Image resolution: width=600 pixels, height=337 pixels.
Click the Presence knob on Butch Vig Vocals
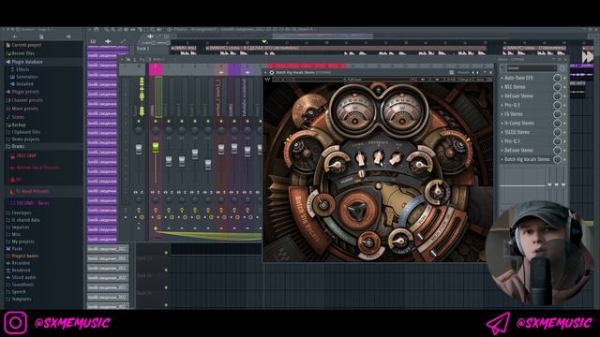tap(378, 156)
